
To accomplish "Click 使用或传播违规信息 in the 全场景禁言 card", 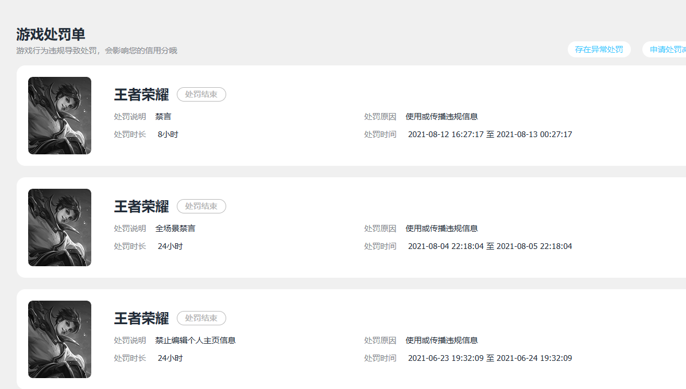I will (441, 228).
